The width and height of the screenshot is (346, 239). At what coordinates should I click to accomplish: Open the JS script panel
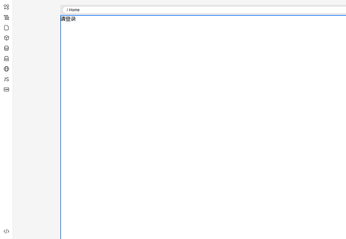pyautogui.click(x=6, y=79)
